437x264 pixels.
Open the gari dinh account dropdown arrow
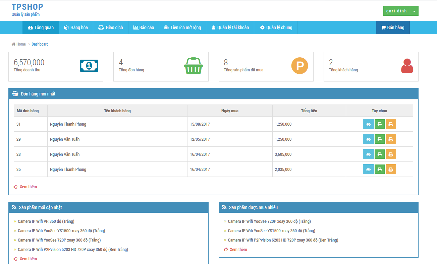(x=415, y=11)
